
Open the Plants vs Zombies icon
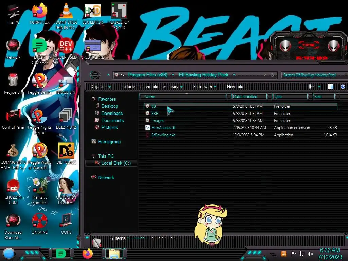click(x=39, y=192)
